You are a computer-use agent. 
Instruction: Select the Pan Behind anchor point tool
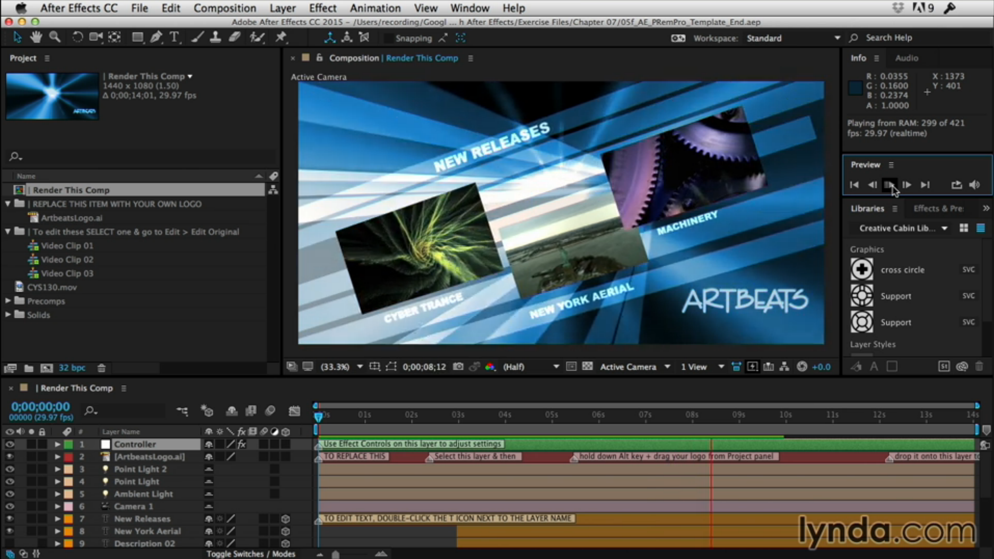[x=115, y=37]
